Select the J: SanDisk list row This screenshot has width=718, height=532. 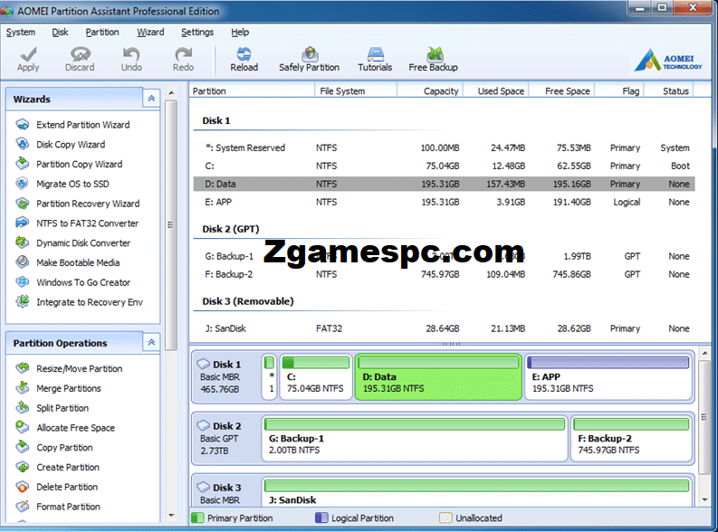point(445,328)
